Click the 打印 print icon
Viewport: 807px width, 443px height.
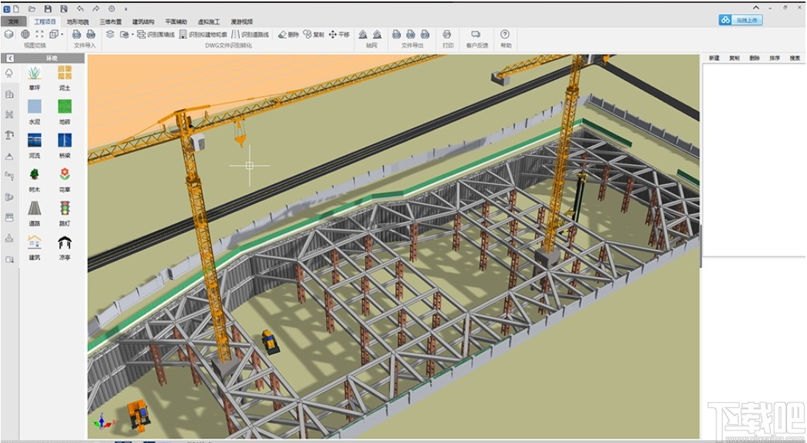click(447, 35)
